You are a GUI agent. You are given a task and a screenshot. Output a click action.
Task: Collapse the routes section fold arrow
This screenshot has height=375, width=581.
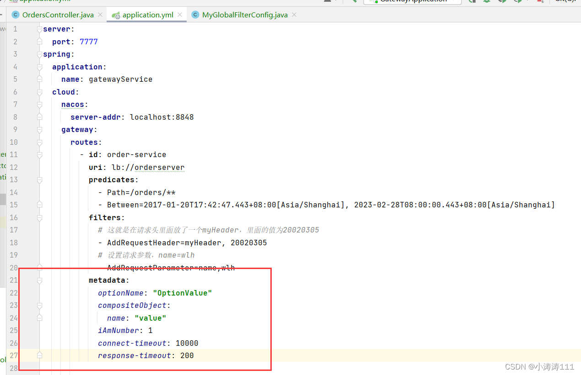pyautogui.click(x=39, y=142)
